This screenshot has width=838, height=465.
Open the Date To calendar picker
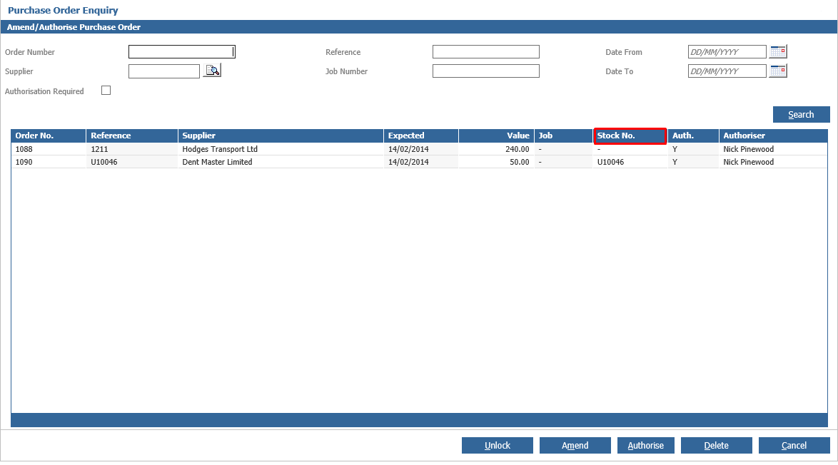tap(778, 71)
